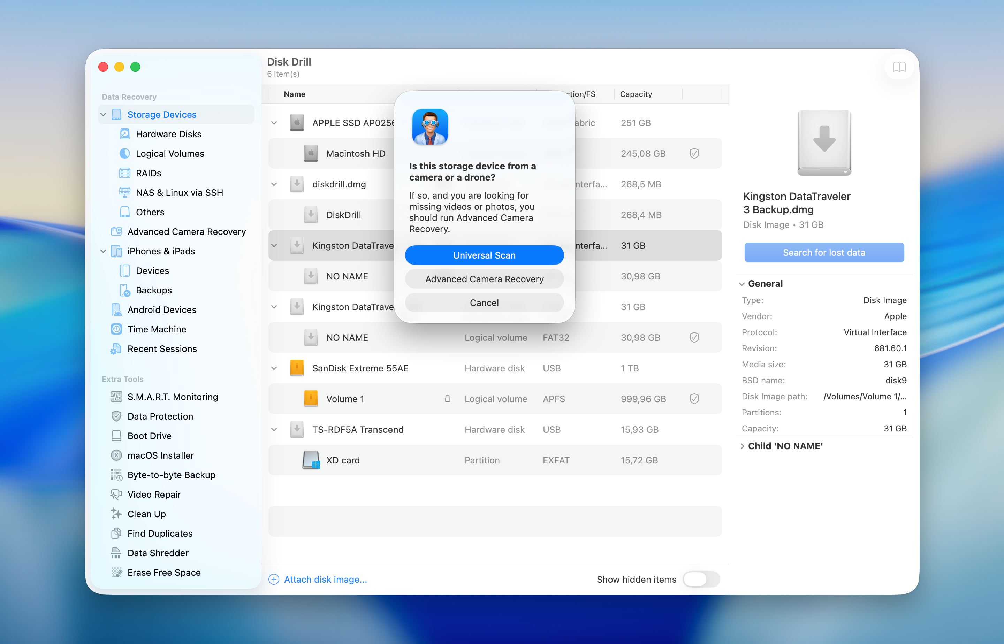Viewport: 1004px width, 644px height.
Task: Open the Data Protection tool
Action: (x=160, y=416)
